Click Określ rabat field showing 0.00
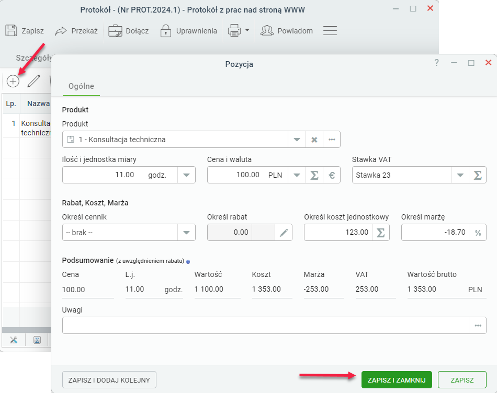 point(230,233)
